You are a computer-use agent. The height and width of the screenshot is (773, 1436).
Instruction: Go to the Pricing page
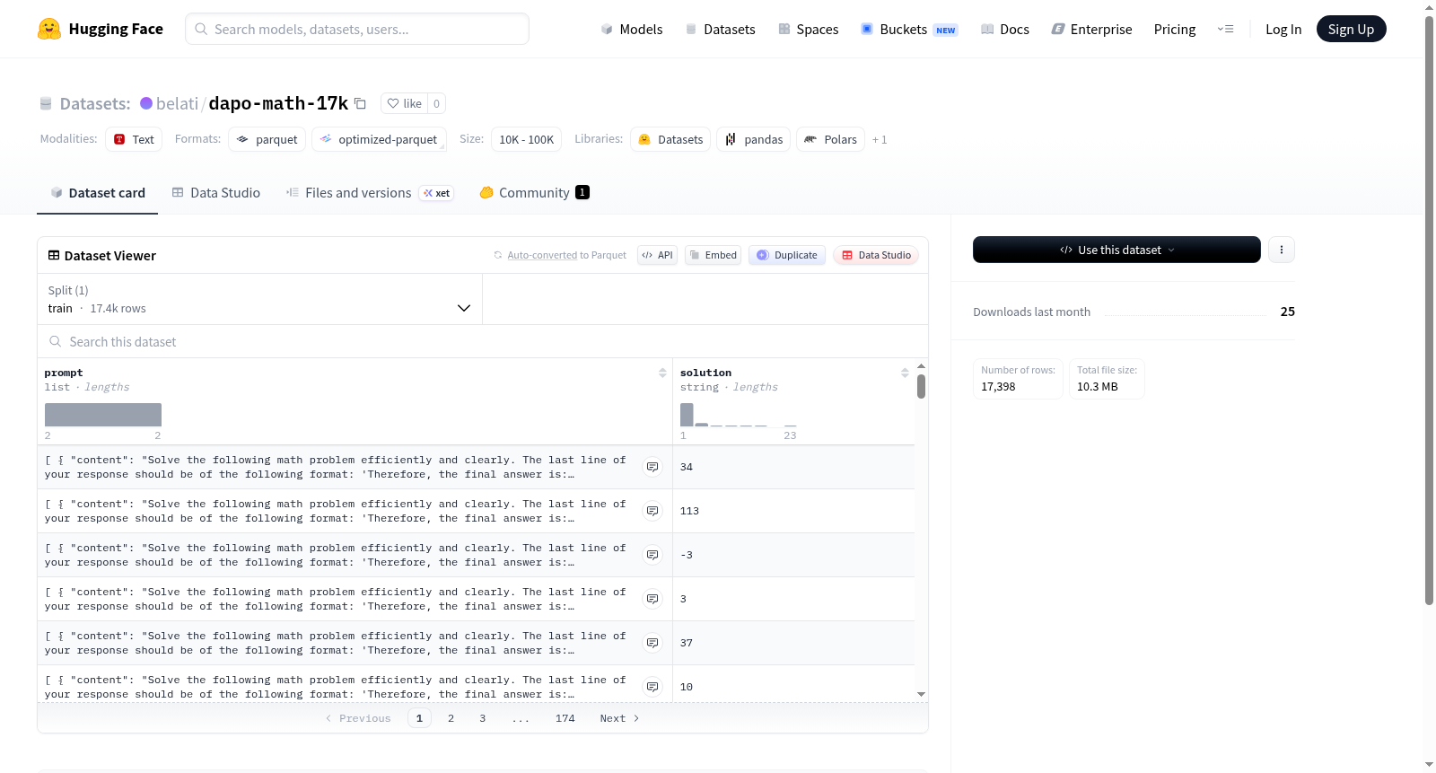[1175, 29]
